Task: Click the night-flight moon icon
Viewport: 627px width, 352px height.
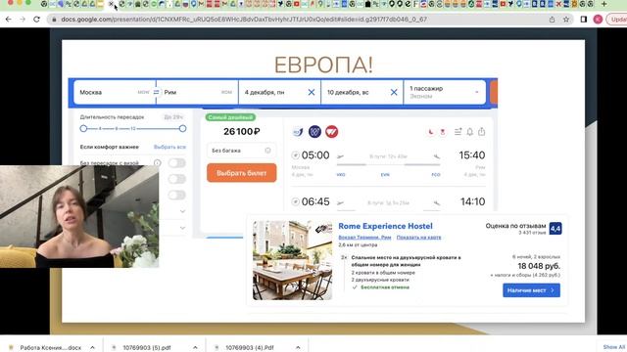Action: (x=431, y=132)
